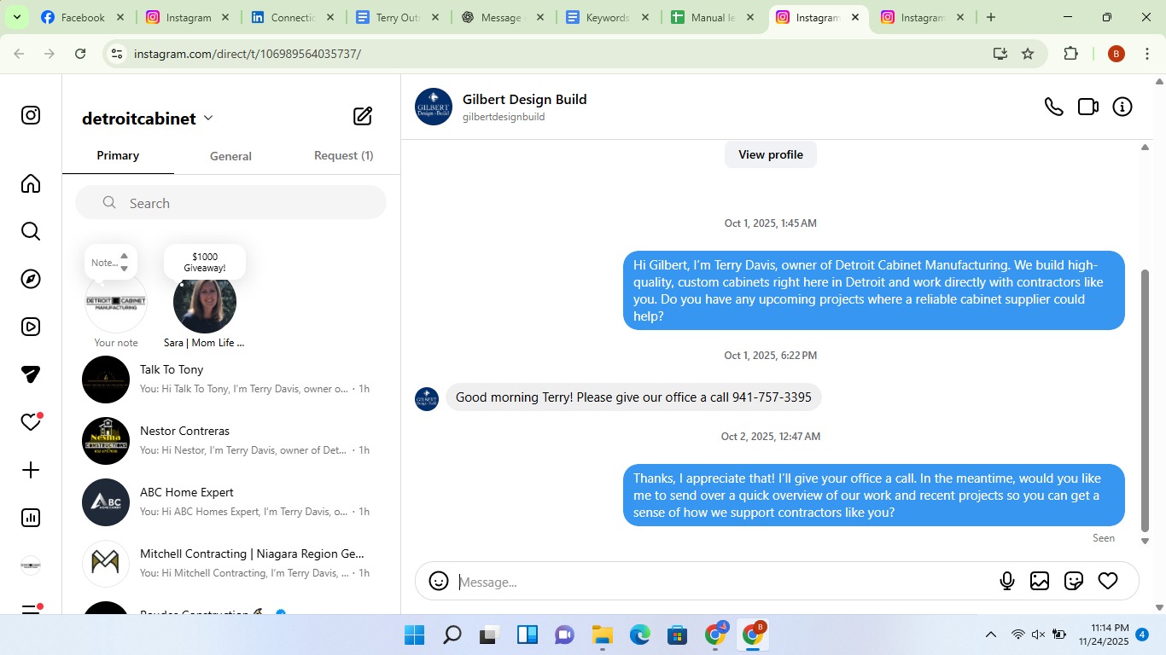Open More menu at sidebar bottom

[x=31, y=609]
